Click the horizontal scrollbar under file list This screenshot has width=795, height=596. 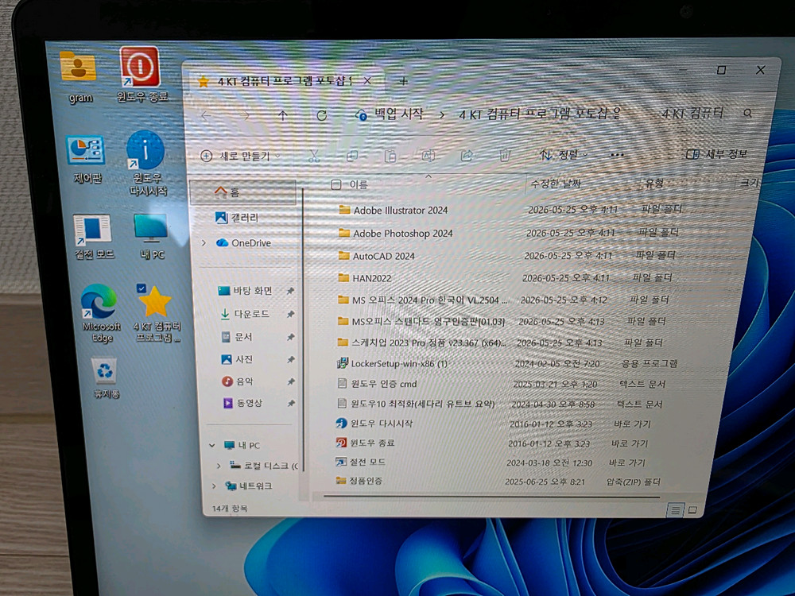(x=491, y=497)
